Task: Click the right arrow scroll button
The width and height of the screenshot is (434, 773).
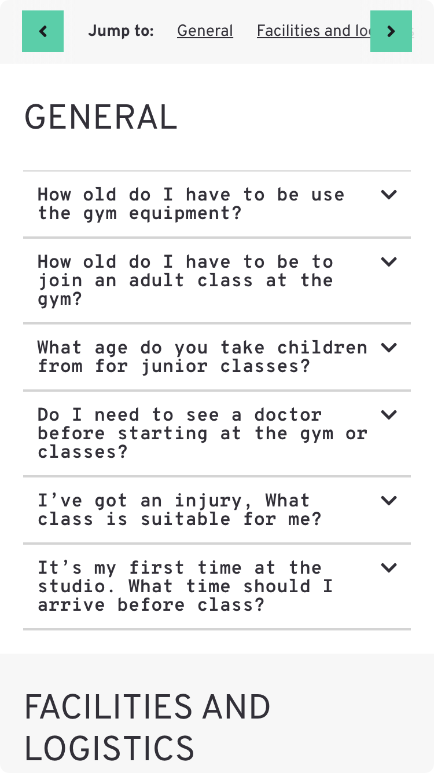Action: click(391, 31)
